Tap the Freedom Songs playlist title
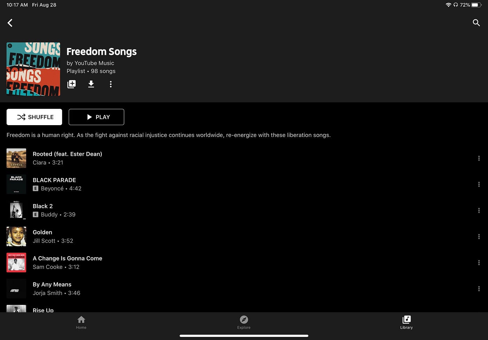This screenshot has width=488, height=340. click(101, 51)
